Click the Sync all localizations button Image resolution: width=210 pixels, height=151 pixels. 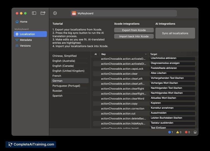[x=175, y=33]
